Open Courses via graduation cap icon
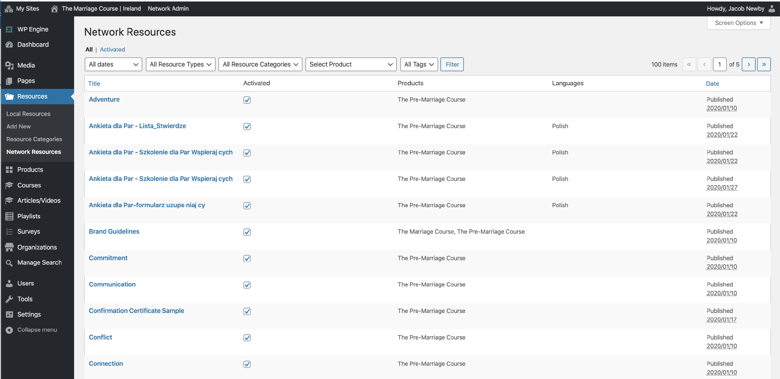This screenshot has height=379, width=780. 9,185
